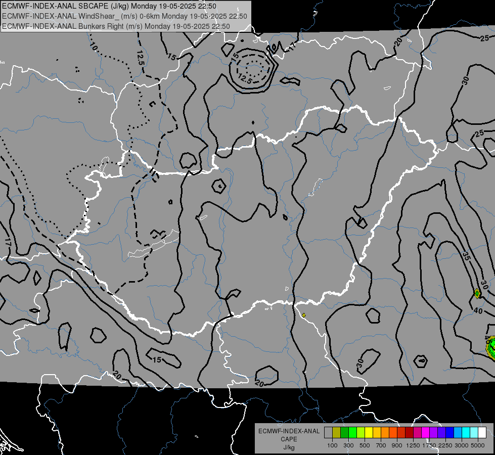Select the gray swatch in the CAPE legend
The height and width of the screenshot is (455, 495).
tap(328, 432)
